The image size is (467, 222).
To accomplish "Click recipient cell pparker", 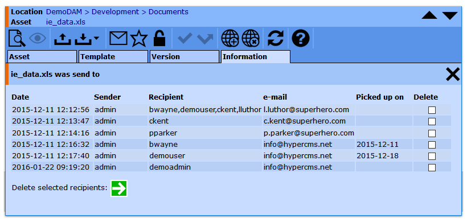I will click(x=163, y=133).
